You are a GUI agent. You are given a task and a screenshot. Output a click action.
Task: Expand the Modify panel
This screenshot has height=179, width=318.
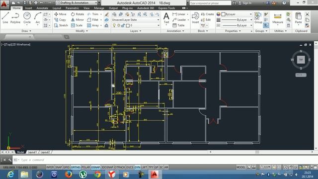tap(81, 31)
